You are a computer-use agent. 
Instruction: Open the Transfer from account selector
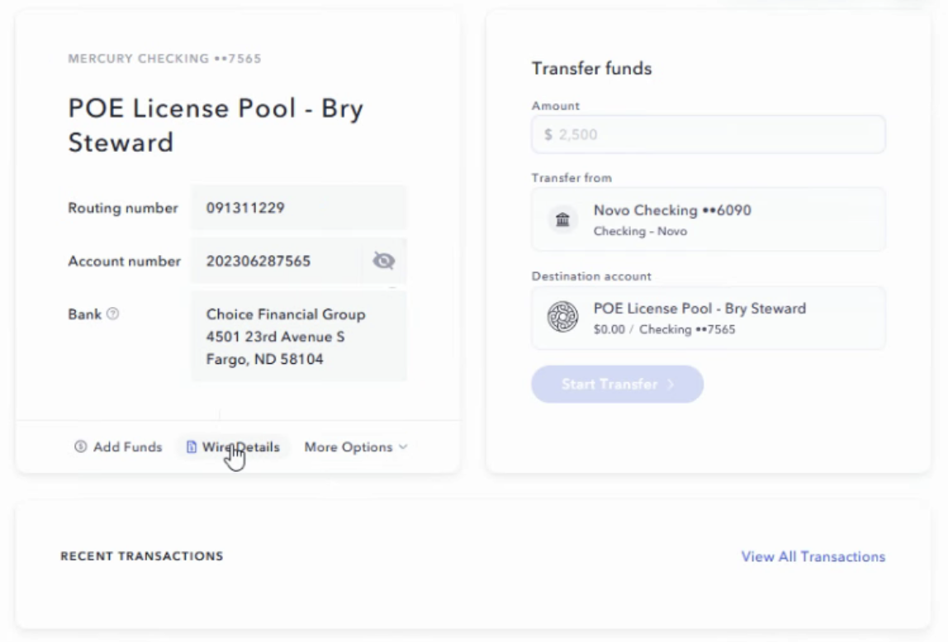click(x=708, y=220)
